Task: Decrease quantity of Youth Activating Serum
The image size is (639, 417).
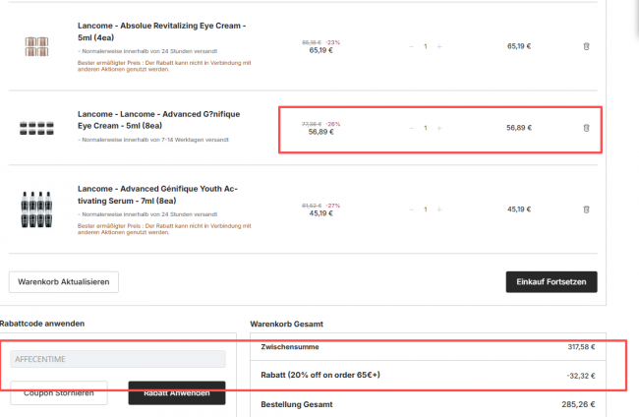Action: point(411,209)
